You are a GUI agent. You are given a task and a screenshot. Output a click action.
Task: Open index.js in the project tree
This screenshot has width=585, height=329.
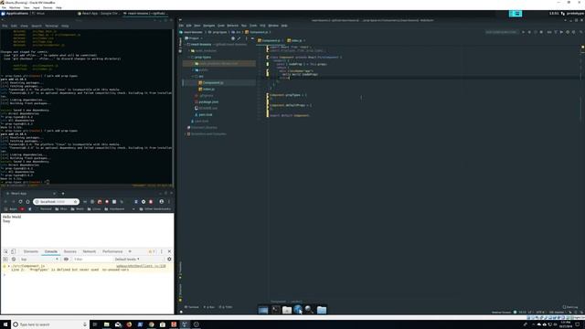[x=209, y=90]
